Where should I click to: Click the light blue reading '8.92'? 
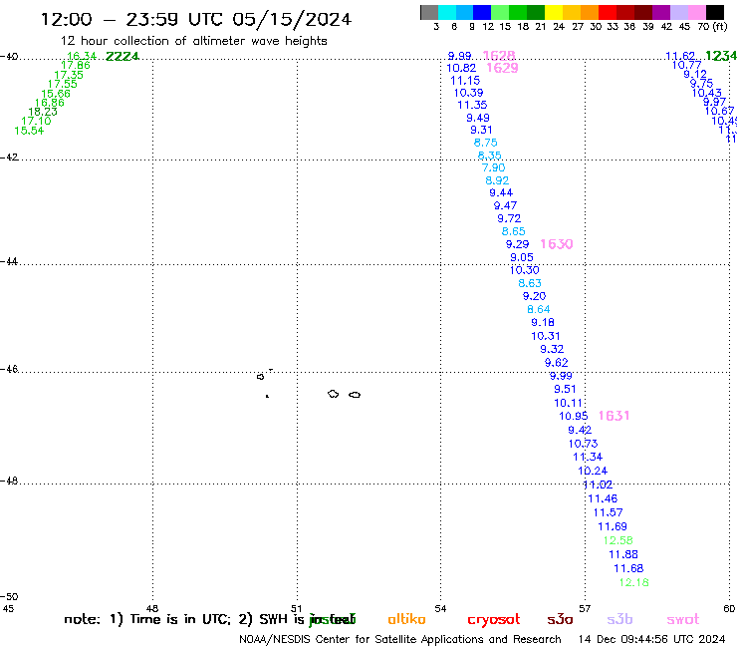[x=497, y=180]
